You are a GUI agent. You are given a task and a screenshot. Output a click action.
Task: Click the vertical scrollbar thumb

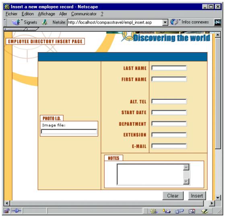[x=218, y=93]
